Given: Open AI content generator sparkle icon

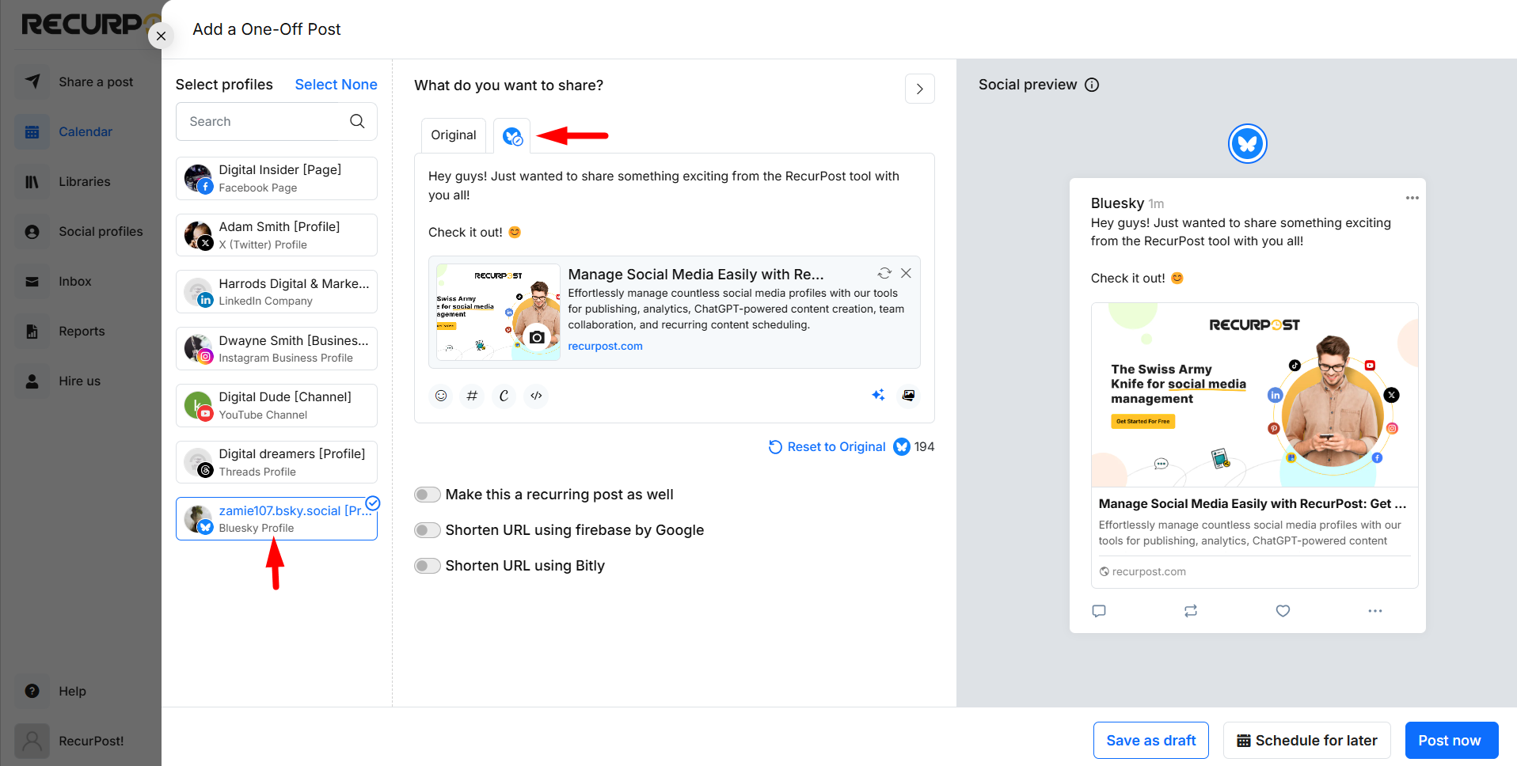Looking at the screenshot, I should coord(878,395).
